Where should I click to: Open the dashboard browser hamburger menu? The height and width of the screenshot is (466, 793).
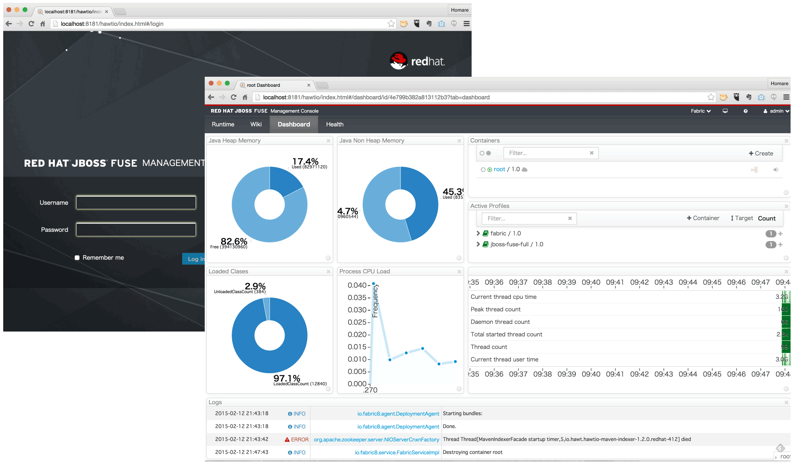point(786,97)
